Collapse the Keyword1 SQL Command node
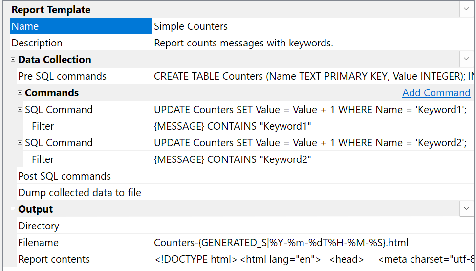This screenshot has width=476, height=271. (20, 110)
